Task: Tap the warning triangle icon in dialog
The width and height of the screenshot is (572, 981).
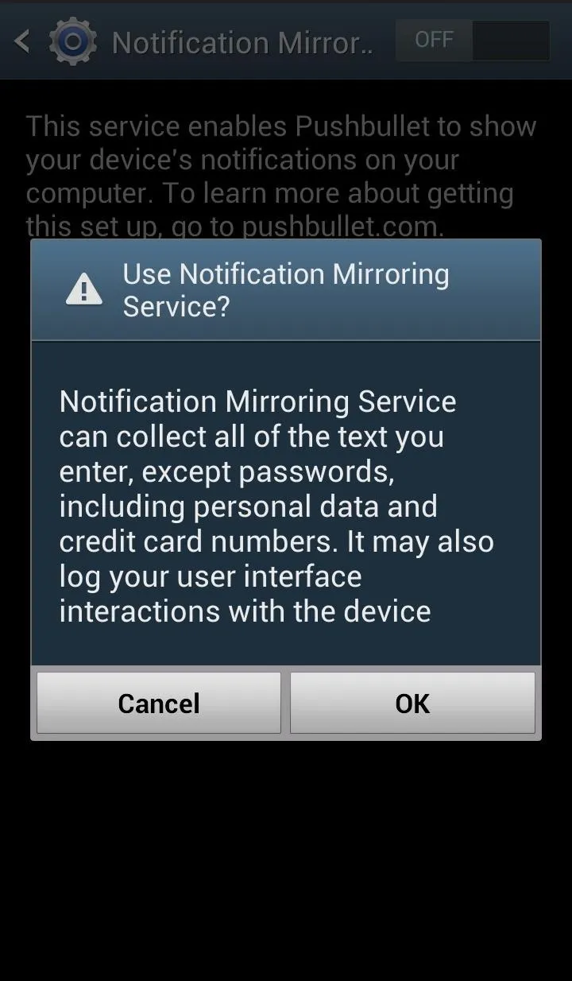Action: (x=83, y=289)
